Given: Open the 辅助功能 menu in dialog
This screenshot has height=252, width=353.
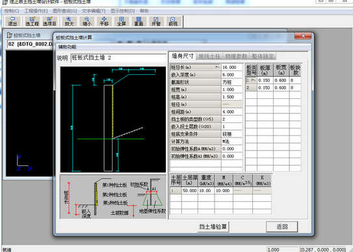Looking at the screenshot, I should 68,47.
